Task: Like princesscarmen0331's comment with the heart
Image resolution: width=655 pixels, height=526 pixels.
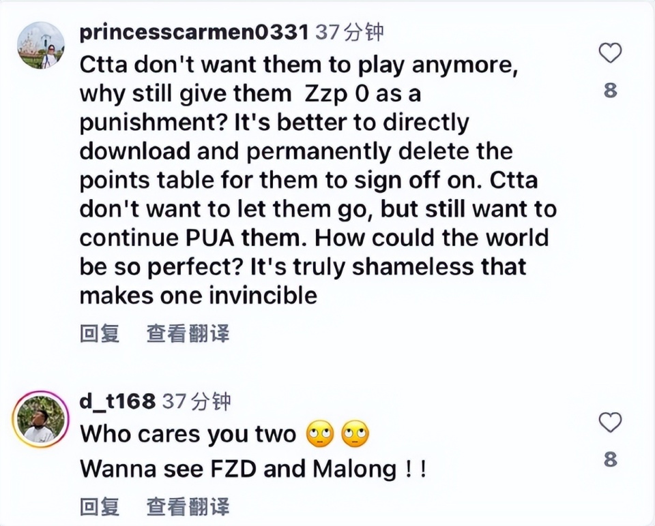Action: pyautogui.click(x=610, y=53)
